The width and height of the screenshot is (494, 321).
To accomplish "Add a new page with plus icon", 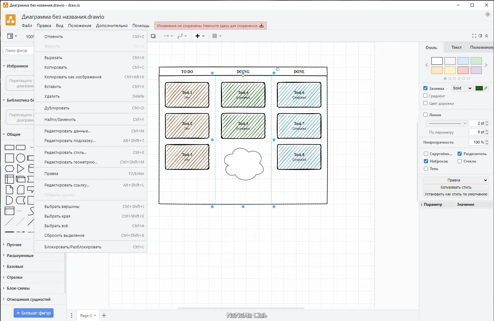I will coord(104,315).
